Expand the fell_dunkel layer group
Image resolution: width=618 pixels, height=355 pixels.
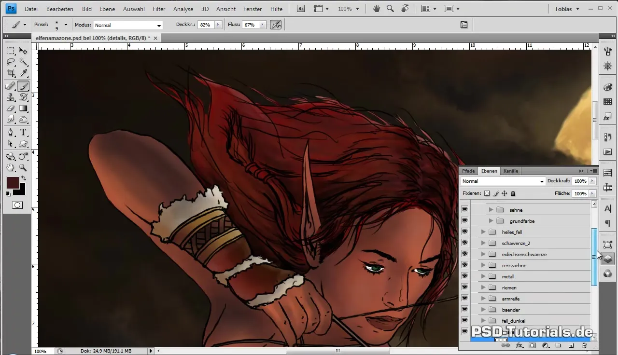pyautogui.click(x=483, y=321)
